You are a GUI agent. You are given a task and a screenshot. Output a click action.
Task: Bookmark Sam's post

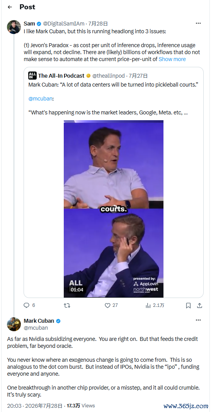[189, 305]
